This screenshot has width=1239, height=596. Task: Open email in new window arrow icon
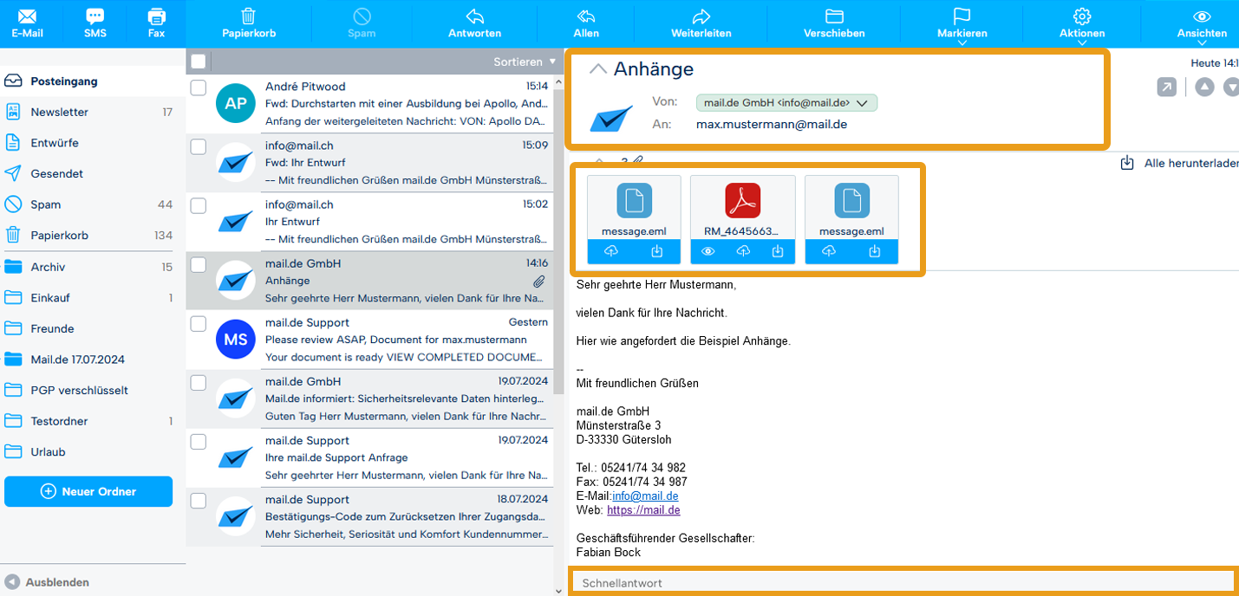pos(1166,87)
